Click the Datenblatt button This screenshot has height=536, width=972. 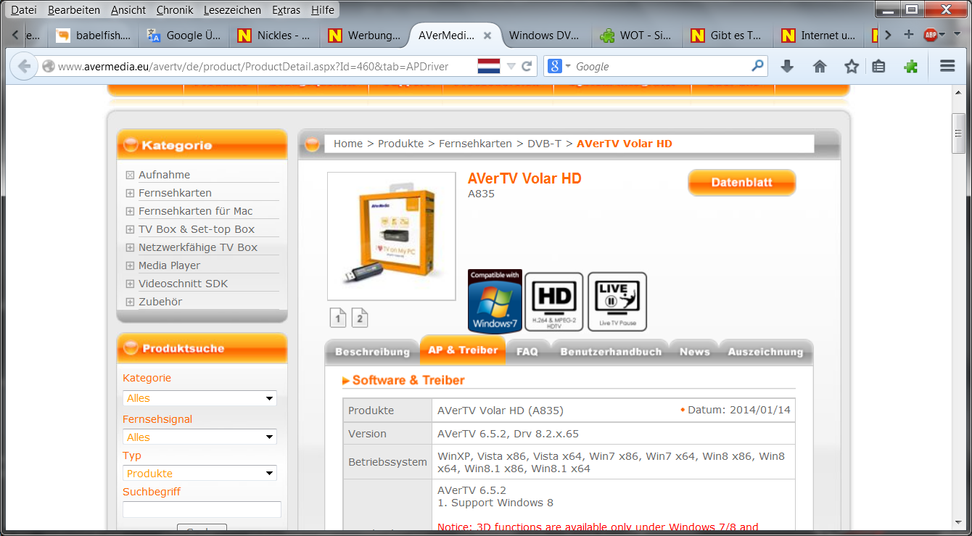coord(742,183)
